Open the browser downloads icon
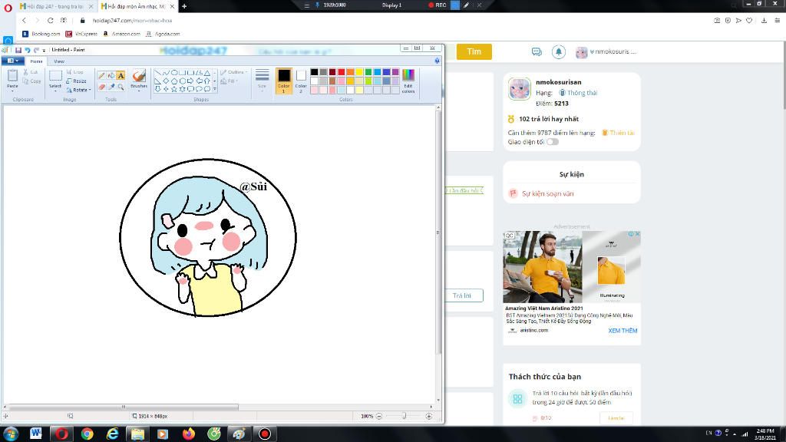The height and width of the screenshot is (442, 786). 764,21
